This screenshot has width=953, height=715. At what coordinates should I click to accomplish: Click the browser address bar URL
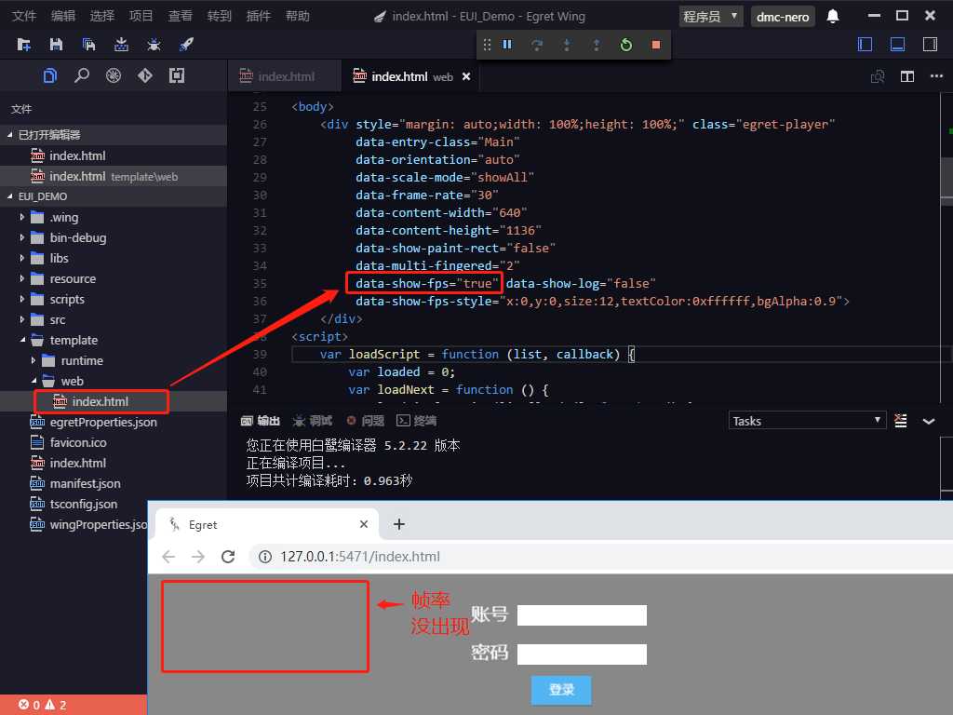coord(360,557)
